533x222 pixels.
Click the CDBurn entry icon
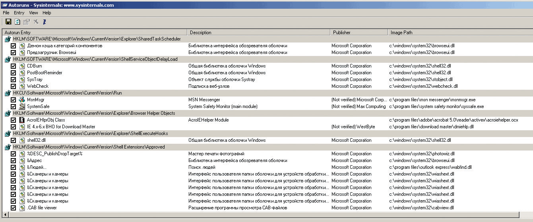point(22,66)
